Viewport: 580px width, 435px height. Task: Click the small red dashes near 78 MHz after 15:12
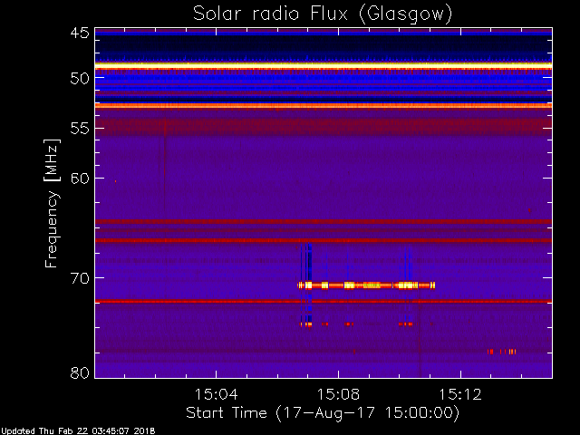[501, 352]
